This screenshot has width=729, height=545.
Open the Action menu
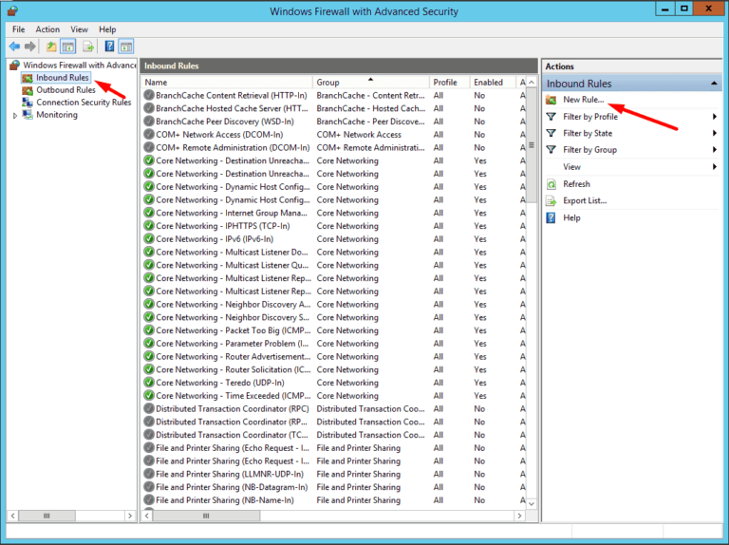47,29
